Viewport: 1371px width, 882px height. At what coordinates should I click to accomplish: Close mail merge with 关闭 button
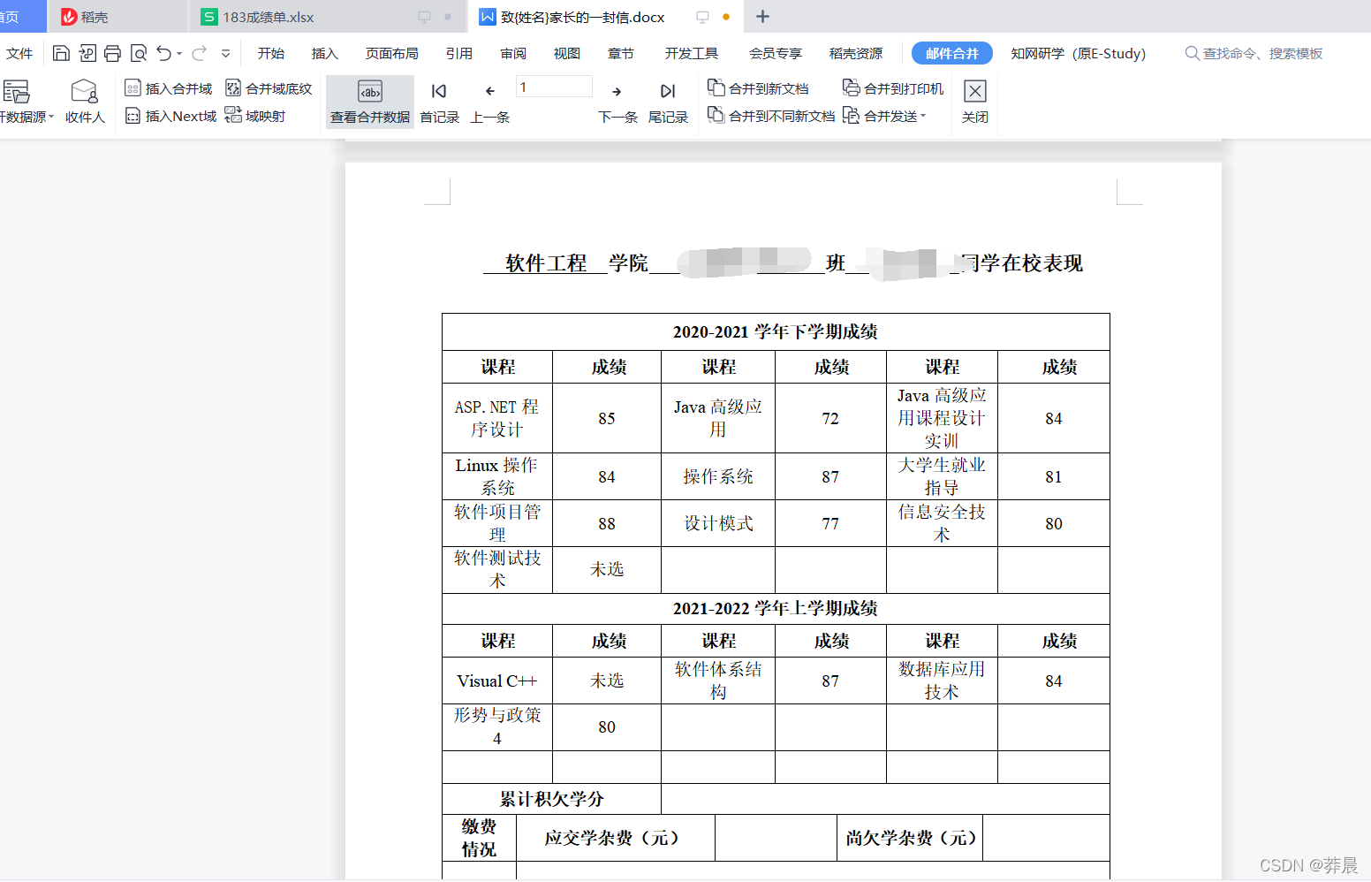tap(975, 101)
